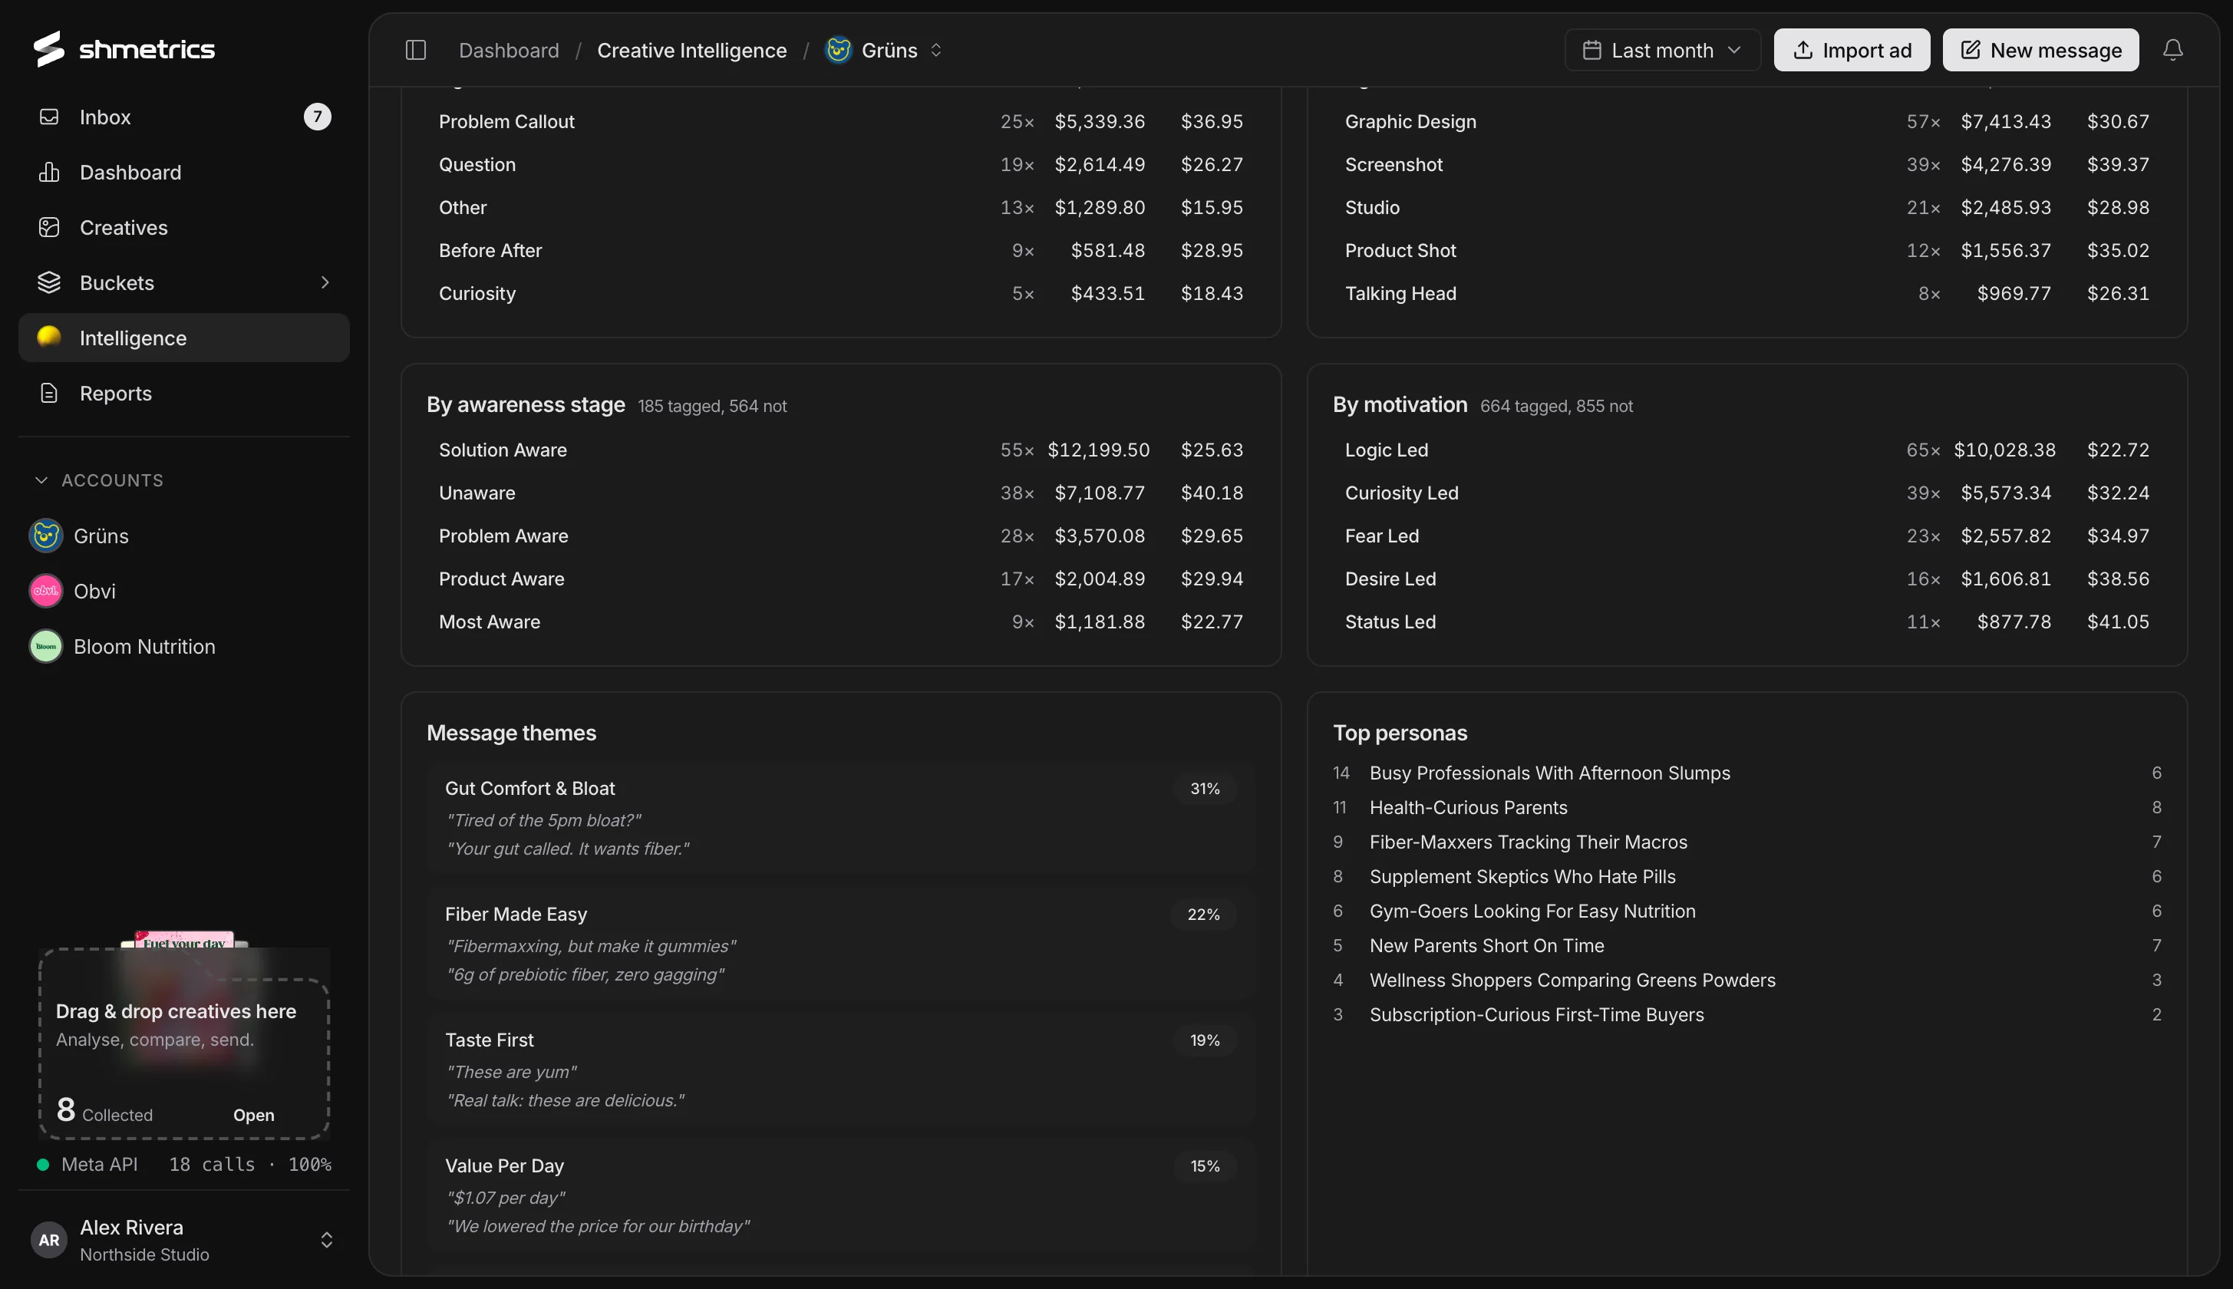2233x1289 pixels.
Task: Click the shmetrics logo icon
Action: coord(50,48)
